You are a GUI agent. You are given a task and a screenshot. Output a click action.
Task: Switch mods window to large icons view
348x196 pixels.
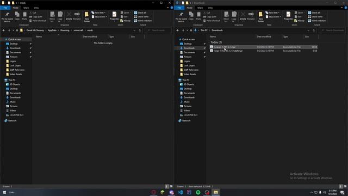[171, 186]
